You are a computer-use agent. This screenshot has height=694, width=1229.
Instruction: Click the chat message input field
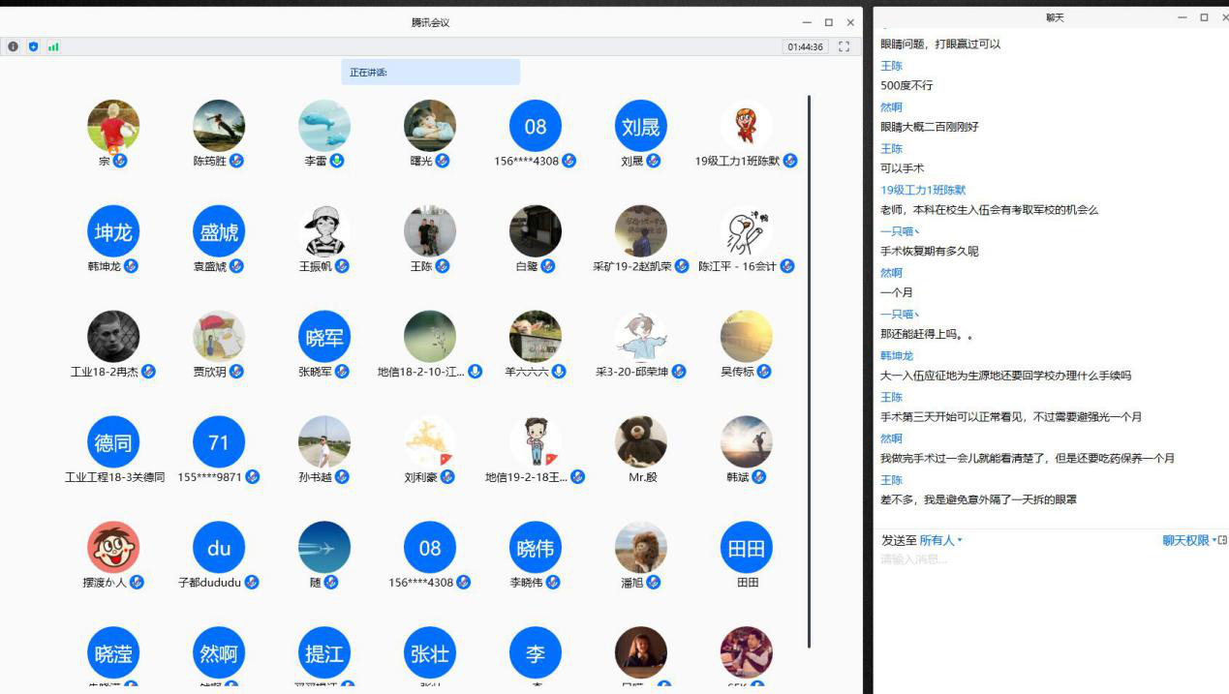point(1046,581)
